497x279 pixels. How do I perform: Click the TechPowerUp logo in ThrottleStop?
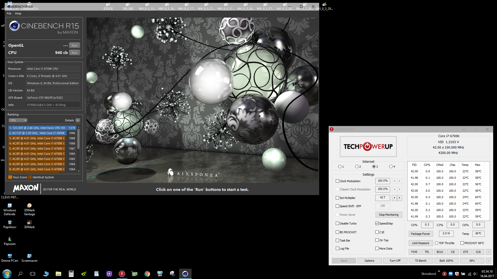tap(368, 146)
